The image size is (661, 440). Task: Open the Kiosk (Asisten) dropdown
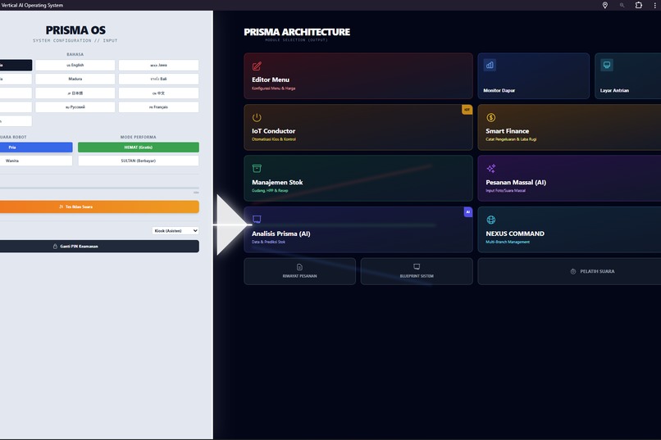(x=176, y=231)
